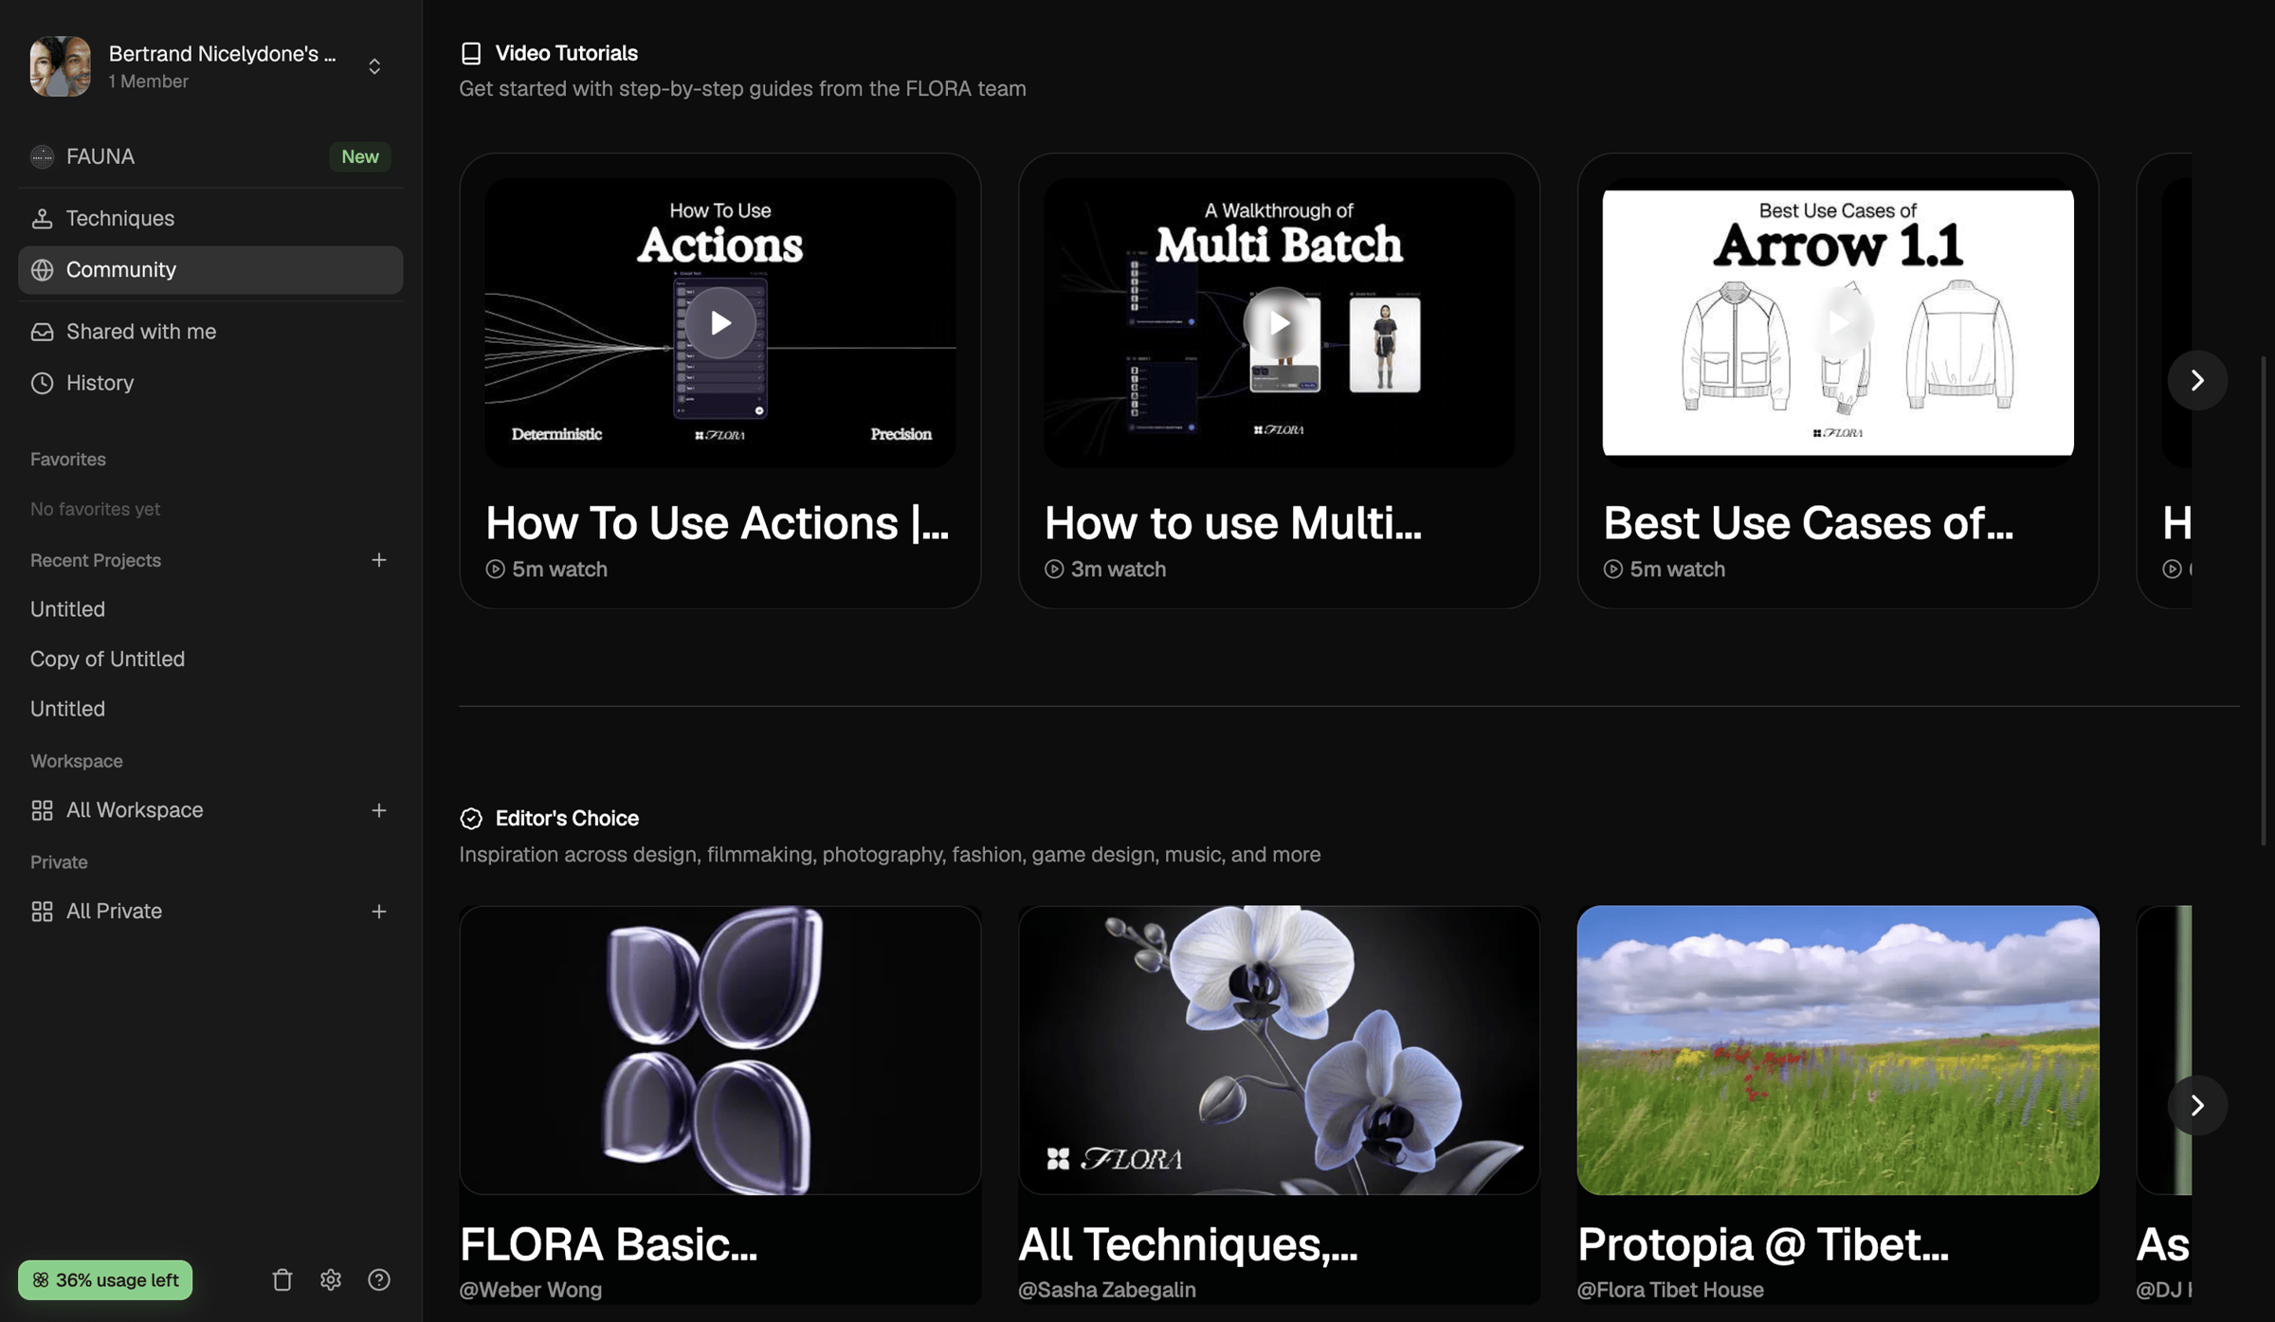Click the workspace name in the sidebar header
The height and width of the screenshot is (1322, 2275).
point(223,54)
